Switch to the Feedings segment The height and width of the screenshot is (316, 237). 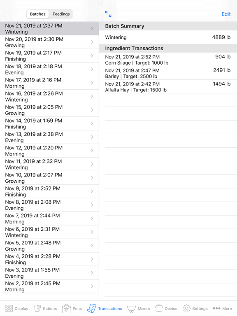click(x=61, y=14)
